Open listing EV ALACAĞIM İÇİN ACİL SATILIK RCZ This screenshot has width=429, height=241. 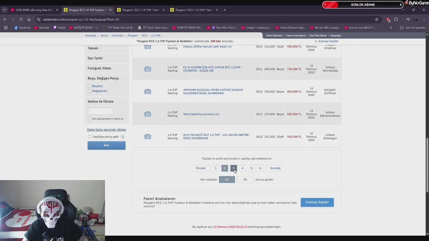click(x=213, y=69)
